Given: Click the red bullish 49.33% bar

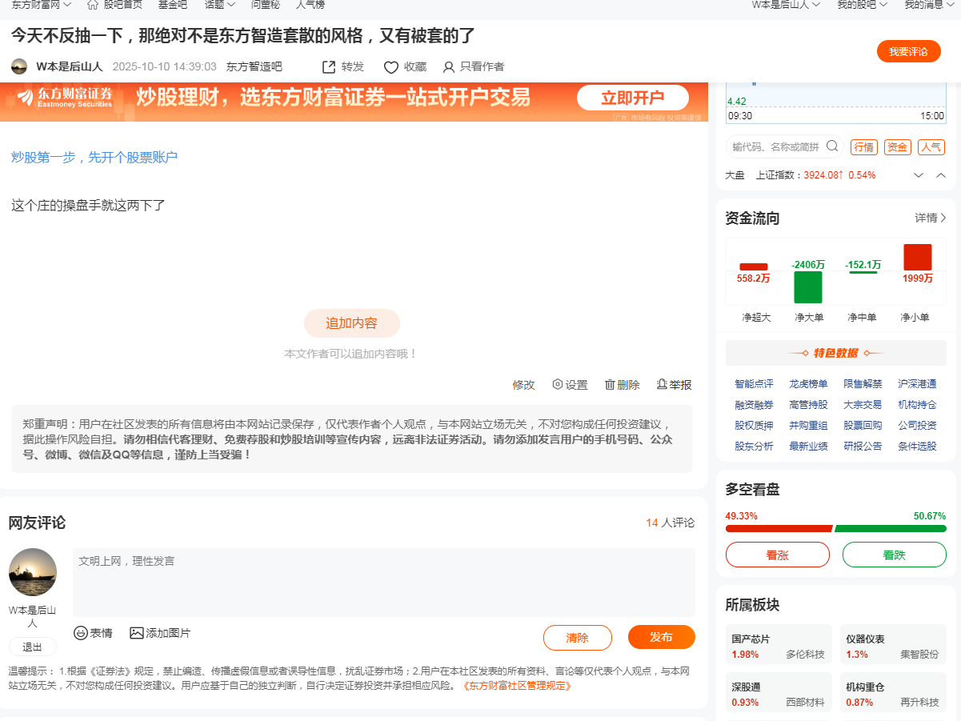Looking at the screenshot, I should pyautogui.click(x=779, y=529).
